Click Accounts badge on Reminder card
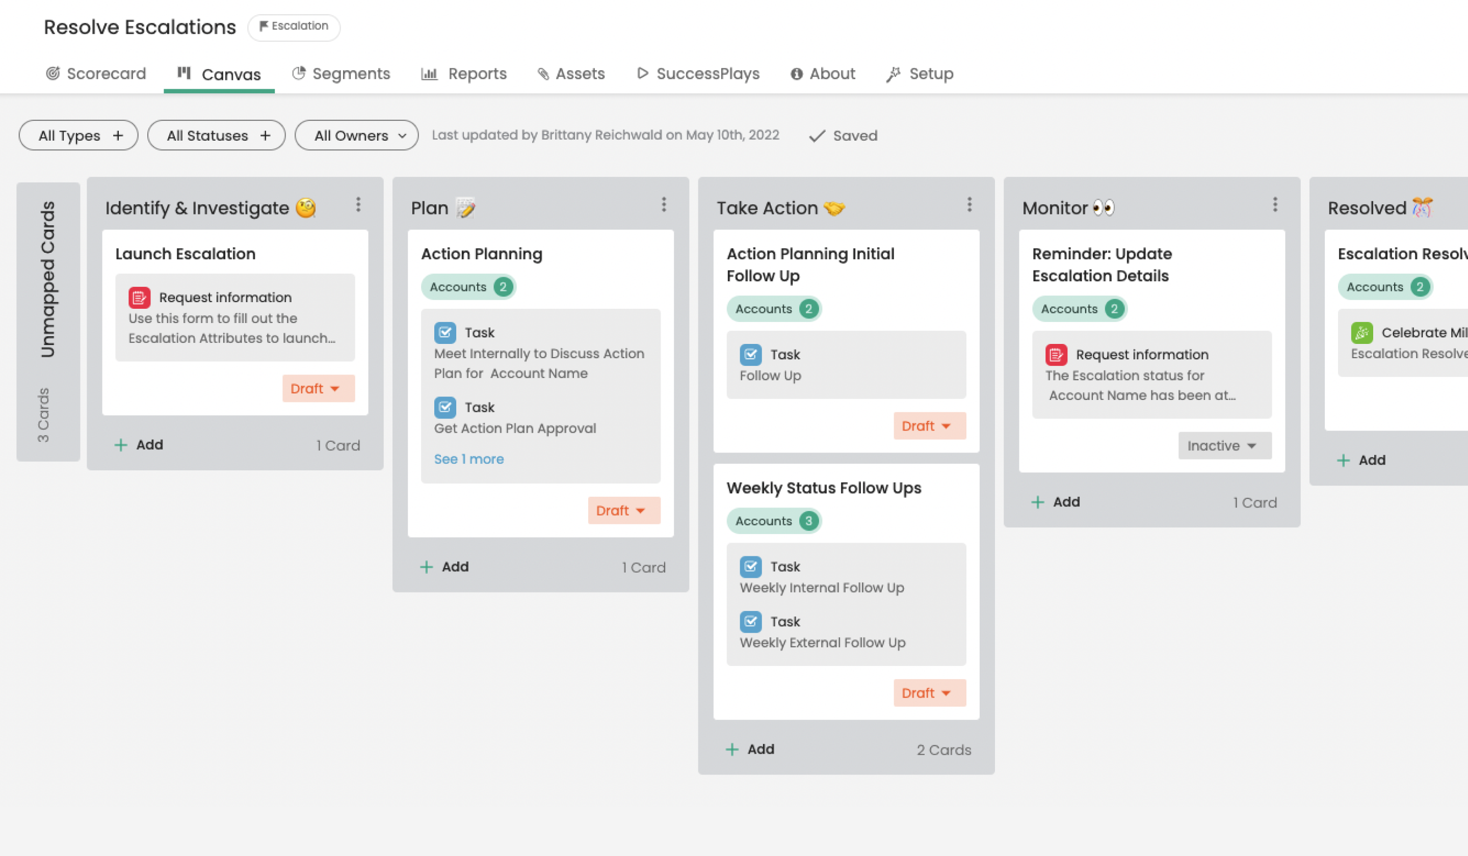1468x856 pixels. (1080, 309)
